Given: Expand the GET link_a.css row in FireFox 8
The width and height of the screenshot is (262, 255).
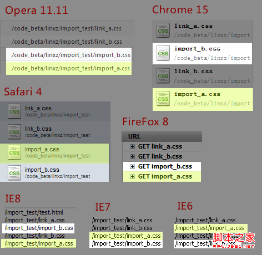Looking at the screenshot, I should coord(132,147).
